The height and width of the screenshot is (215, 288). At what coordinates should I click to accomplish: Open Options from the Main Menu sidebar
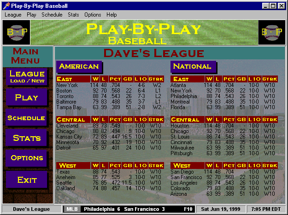coord(27,158)
